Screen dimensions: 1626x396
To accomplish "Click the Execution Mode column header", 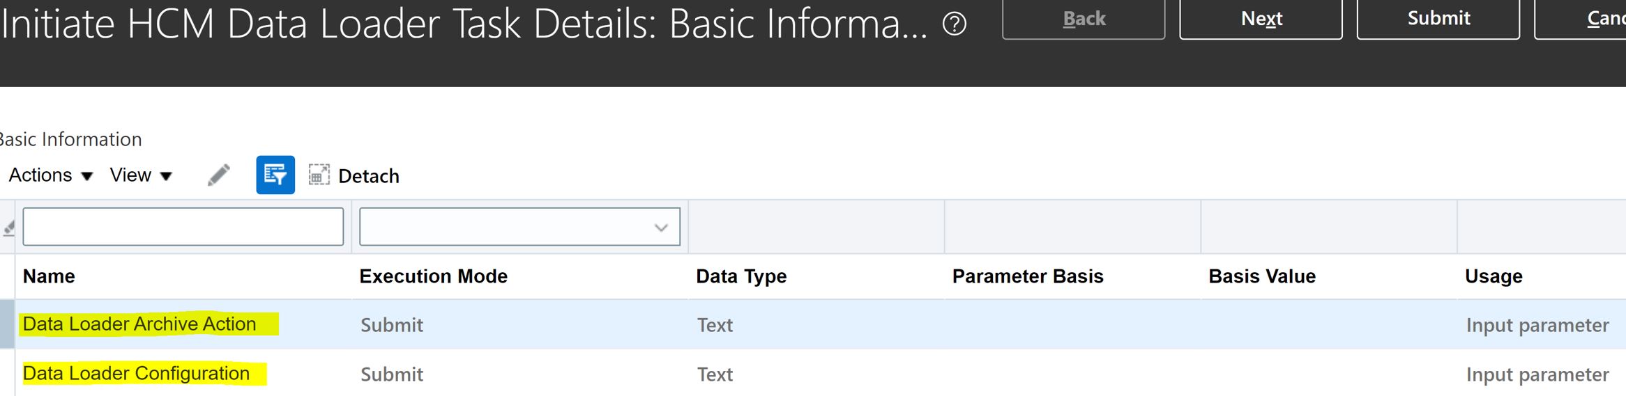I will [x=433, y=276].
